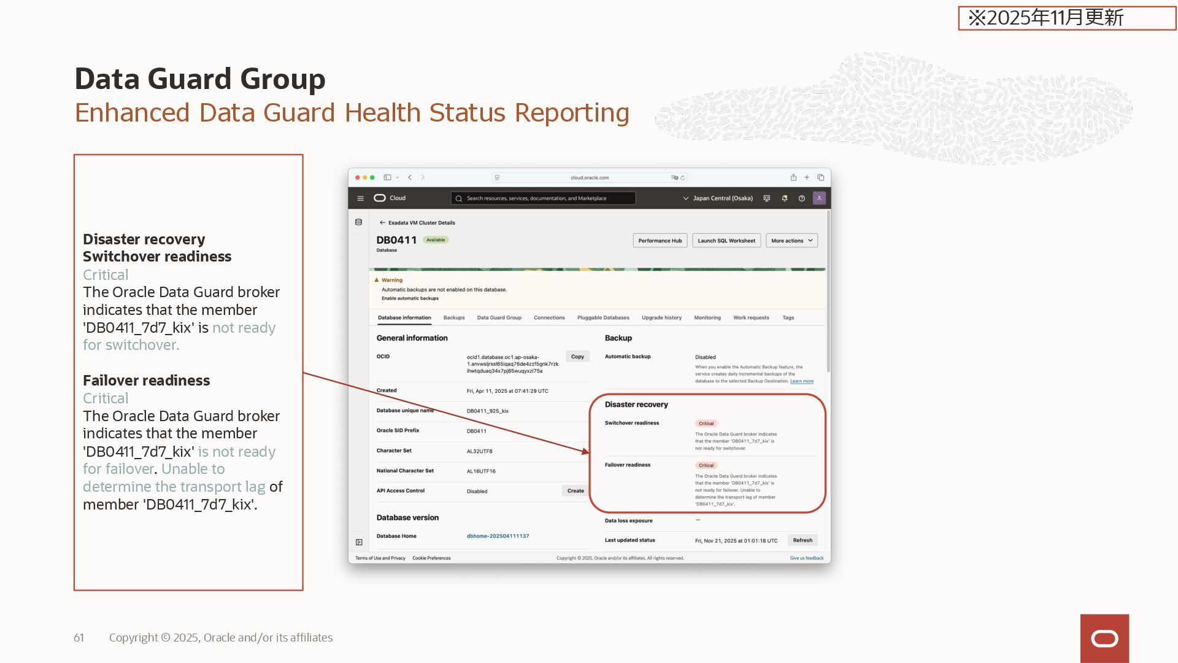Image resolution: width=1178 pixels, height=663 pixels.
Task: Click the browser share icon
Action: (793, 177)
